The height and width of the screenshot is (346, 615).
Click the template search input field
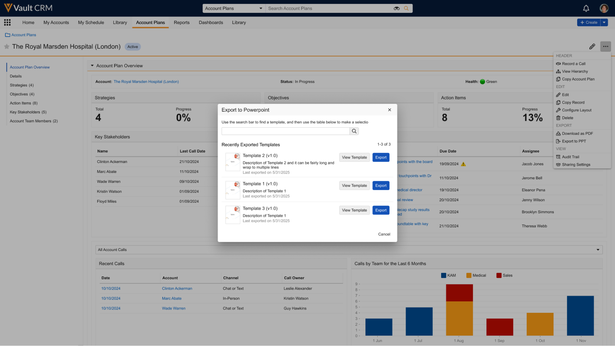tap(285, 131)
